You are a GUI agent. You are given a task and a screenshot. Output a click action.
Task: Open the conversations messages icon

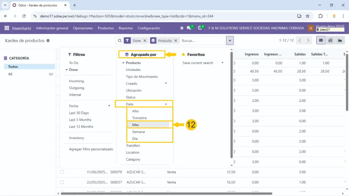pyautogui.click(x=189, y=28)
